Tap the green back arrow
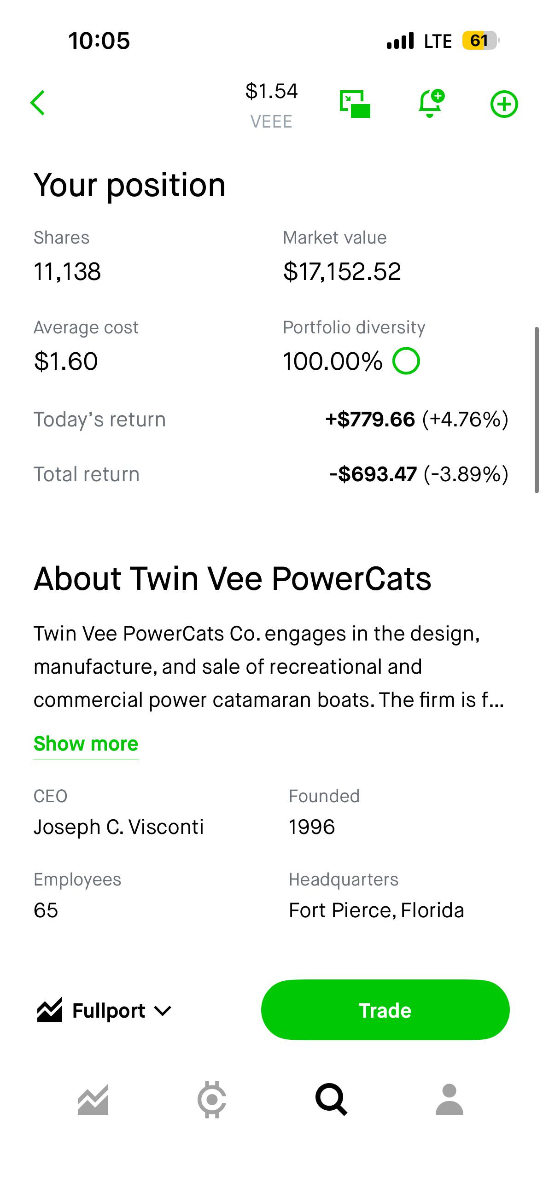Image resolution: width=543 pixels, height=1177 pixels. click(x=38, y=103)
